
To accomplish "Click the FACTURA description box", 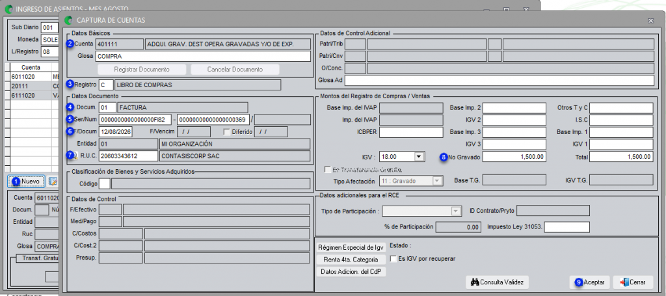I will pos(183,107).
